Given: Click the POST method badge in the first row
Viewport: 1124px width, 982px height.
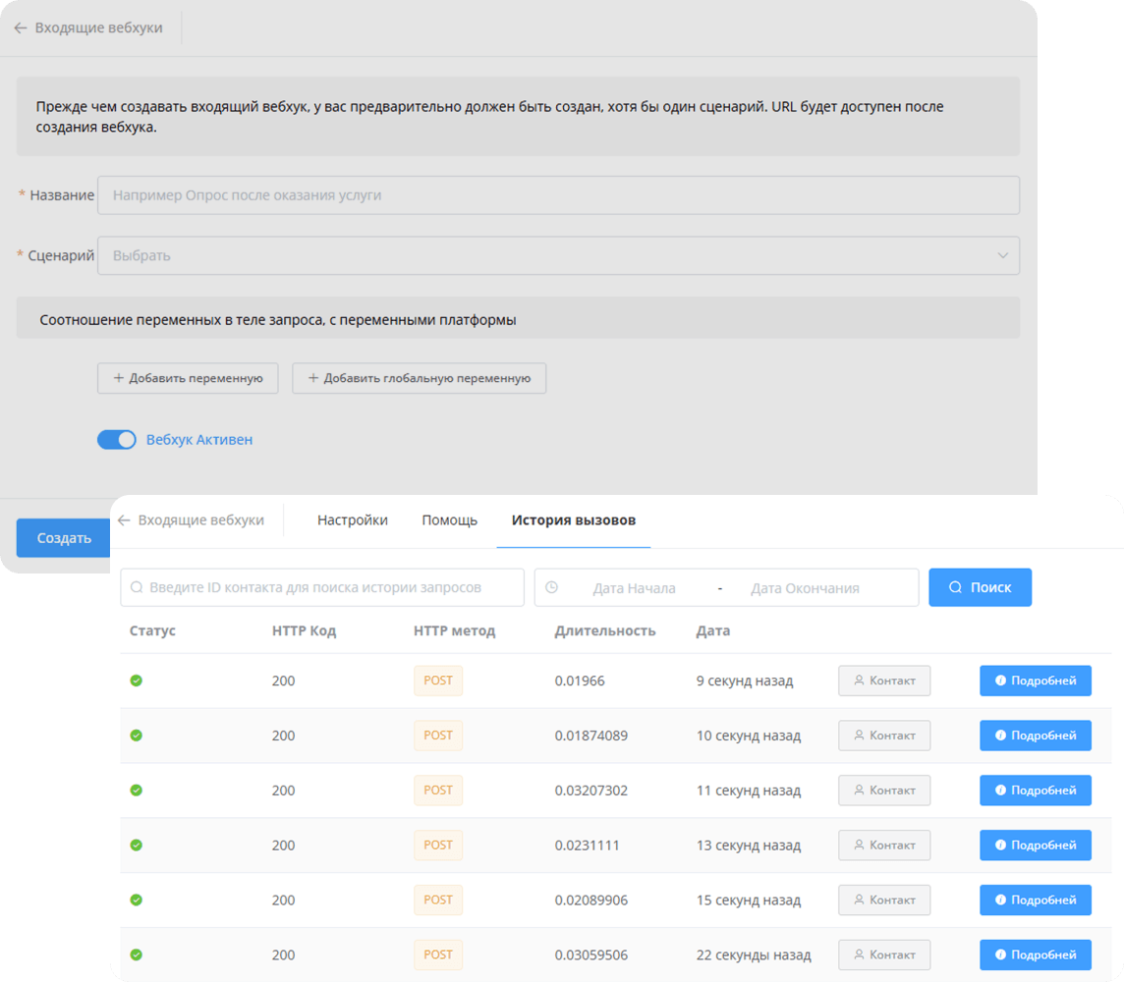Looking at the screenshot, I should coord(438,680).
